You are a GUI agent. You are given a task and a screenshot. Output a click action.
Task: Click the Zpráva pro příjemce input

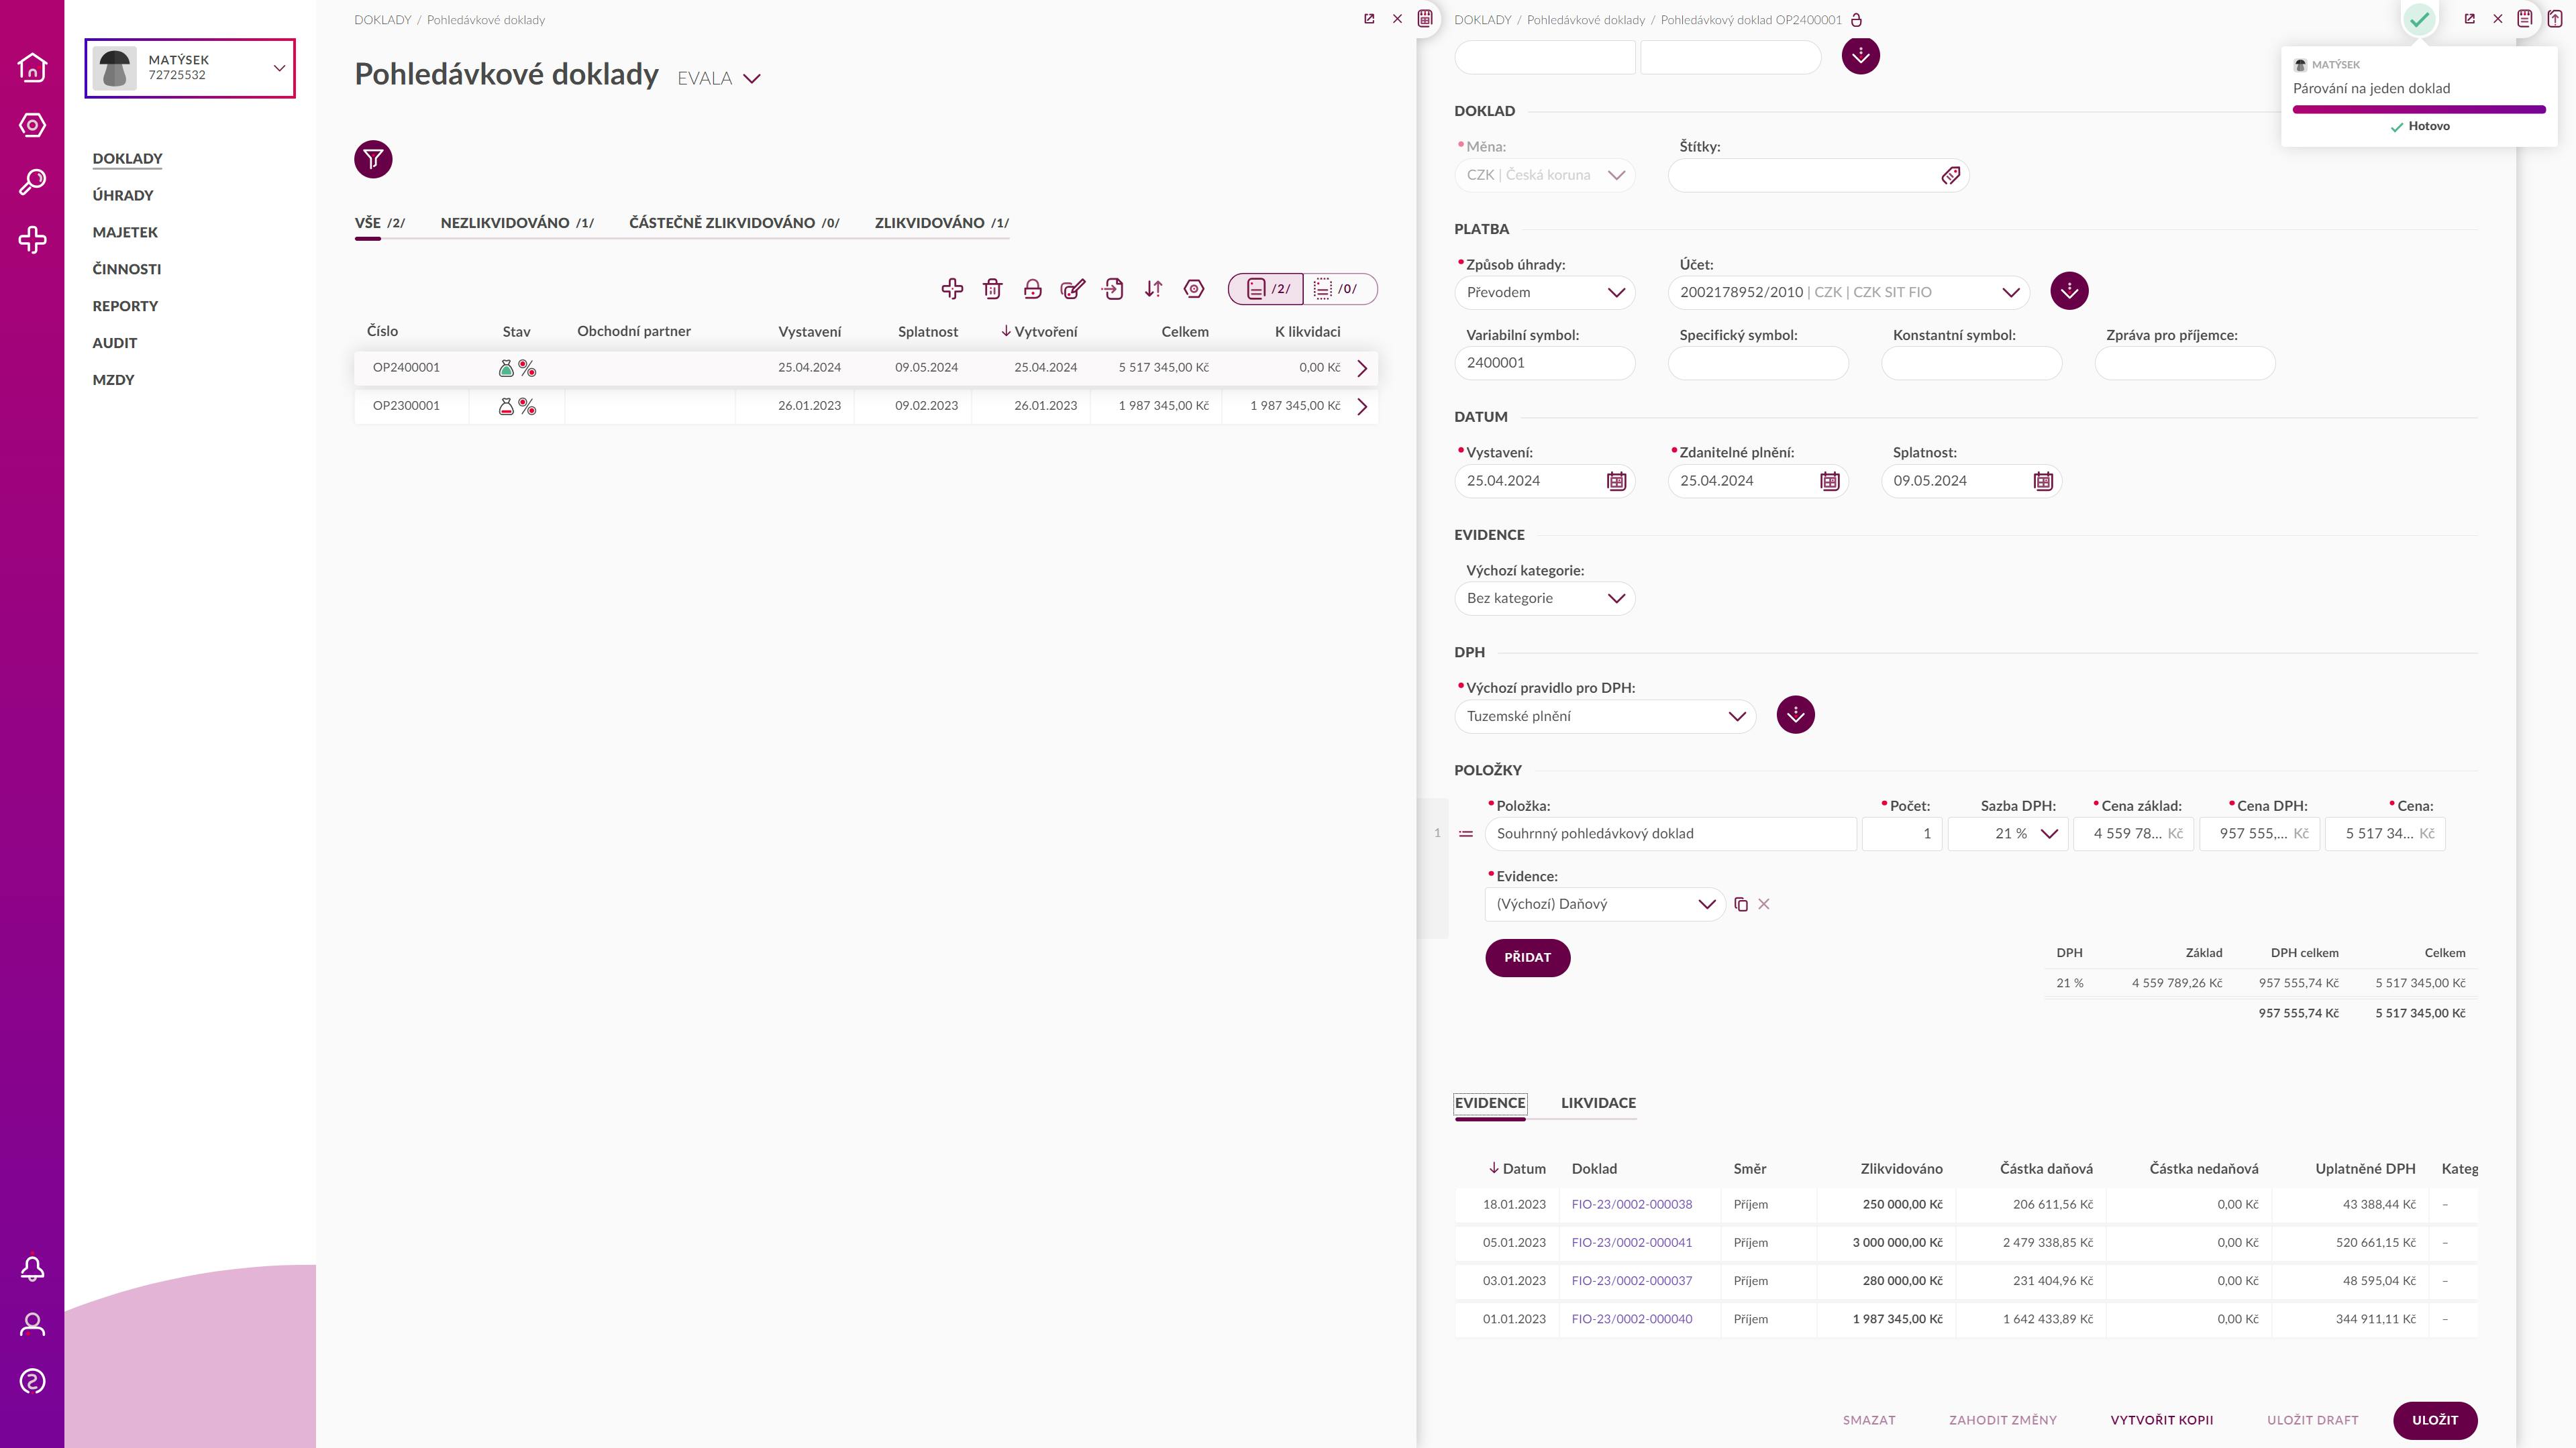pos(2184,363)
